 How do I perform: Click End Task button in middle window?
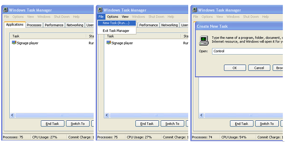[x=147, y=124]
